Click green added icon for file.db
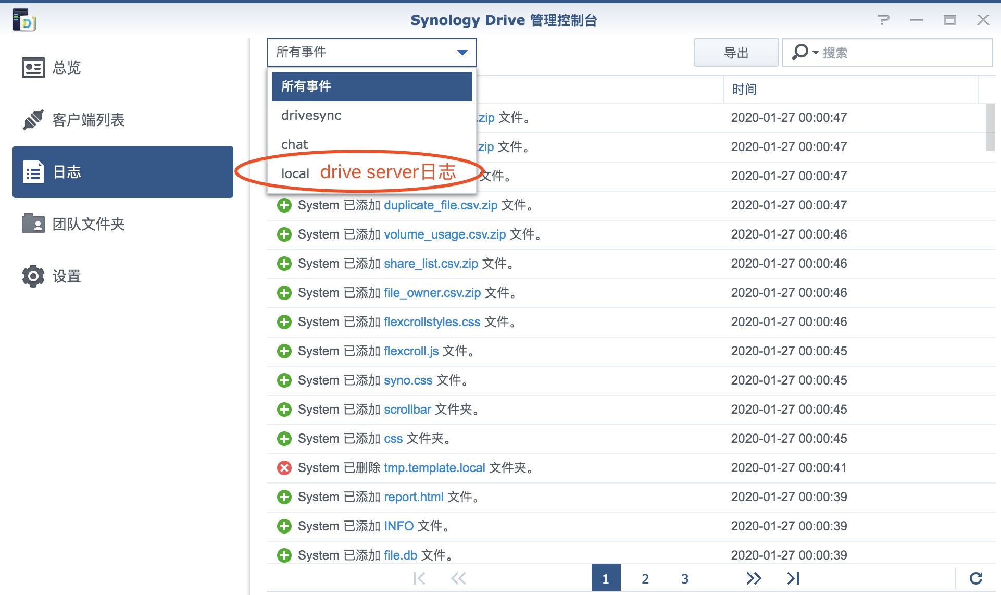 pos(284,555)
